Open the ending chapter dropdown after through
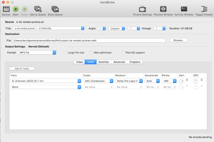This screenshot has width=214, height=142. 160,28
